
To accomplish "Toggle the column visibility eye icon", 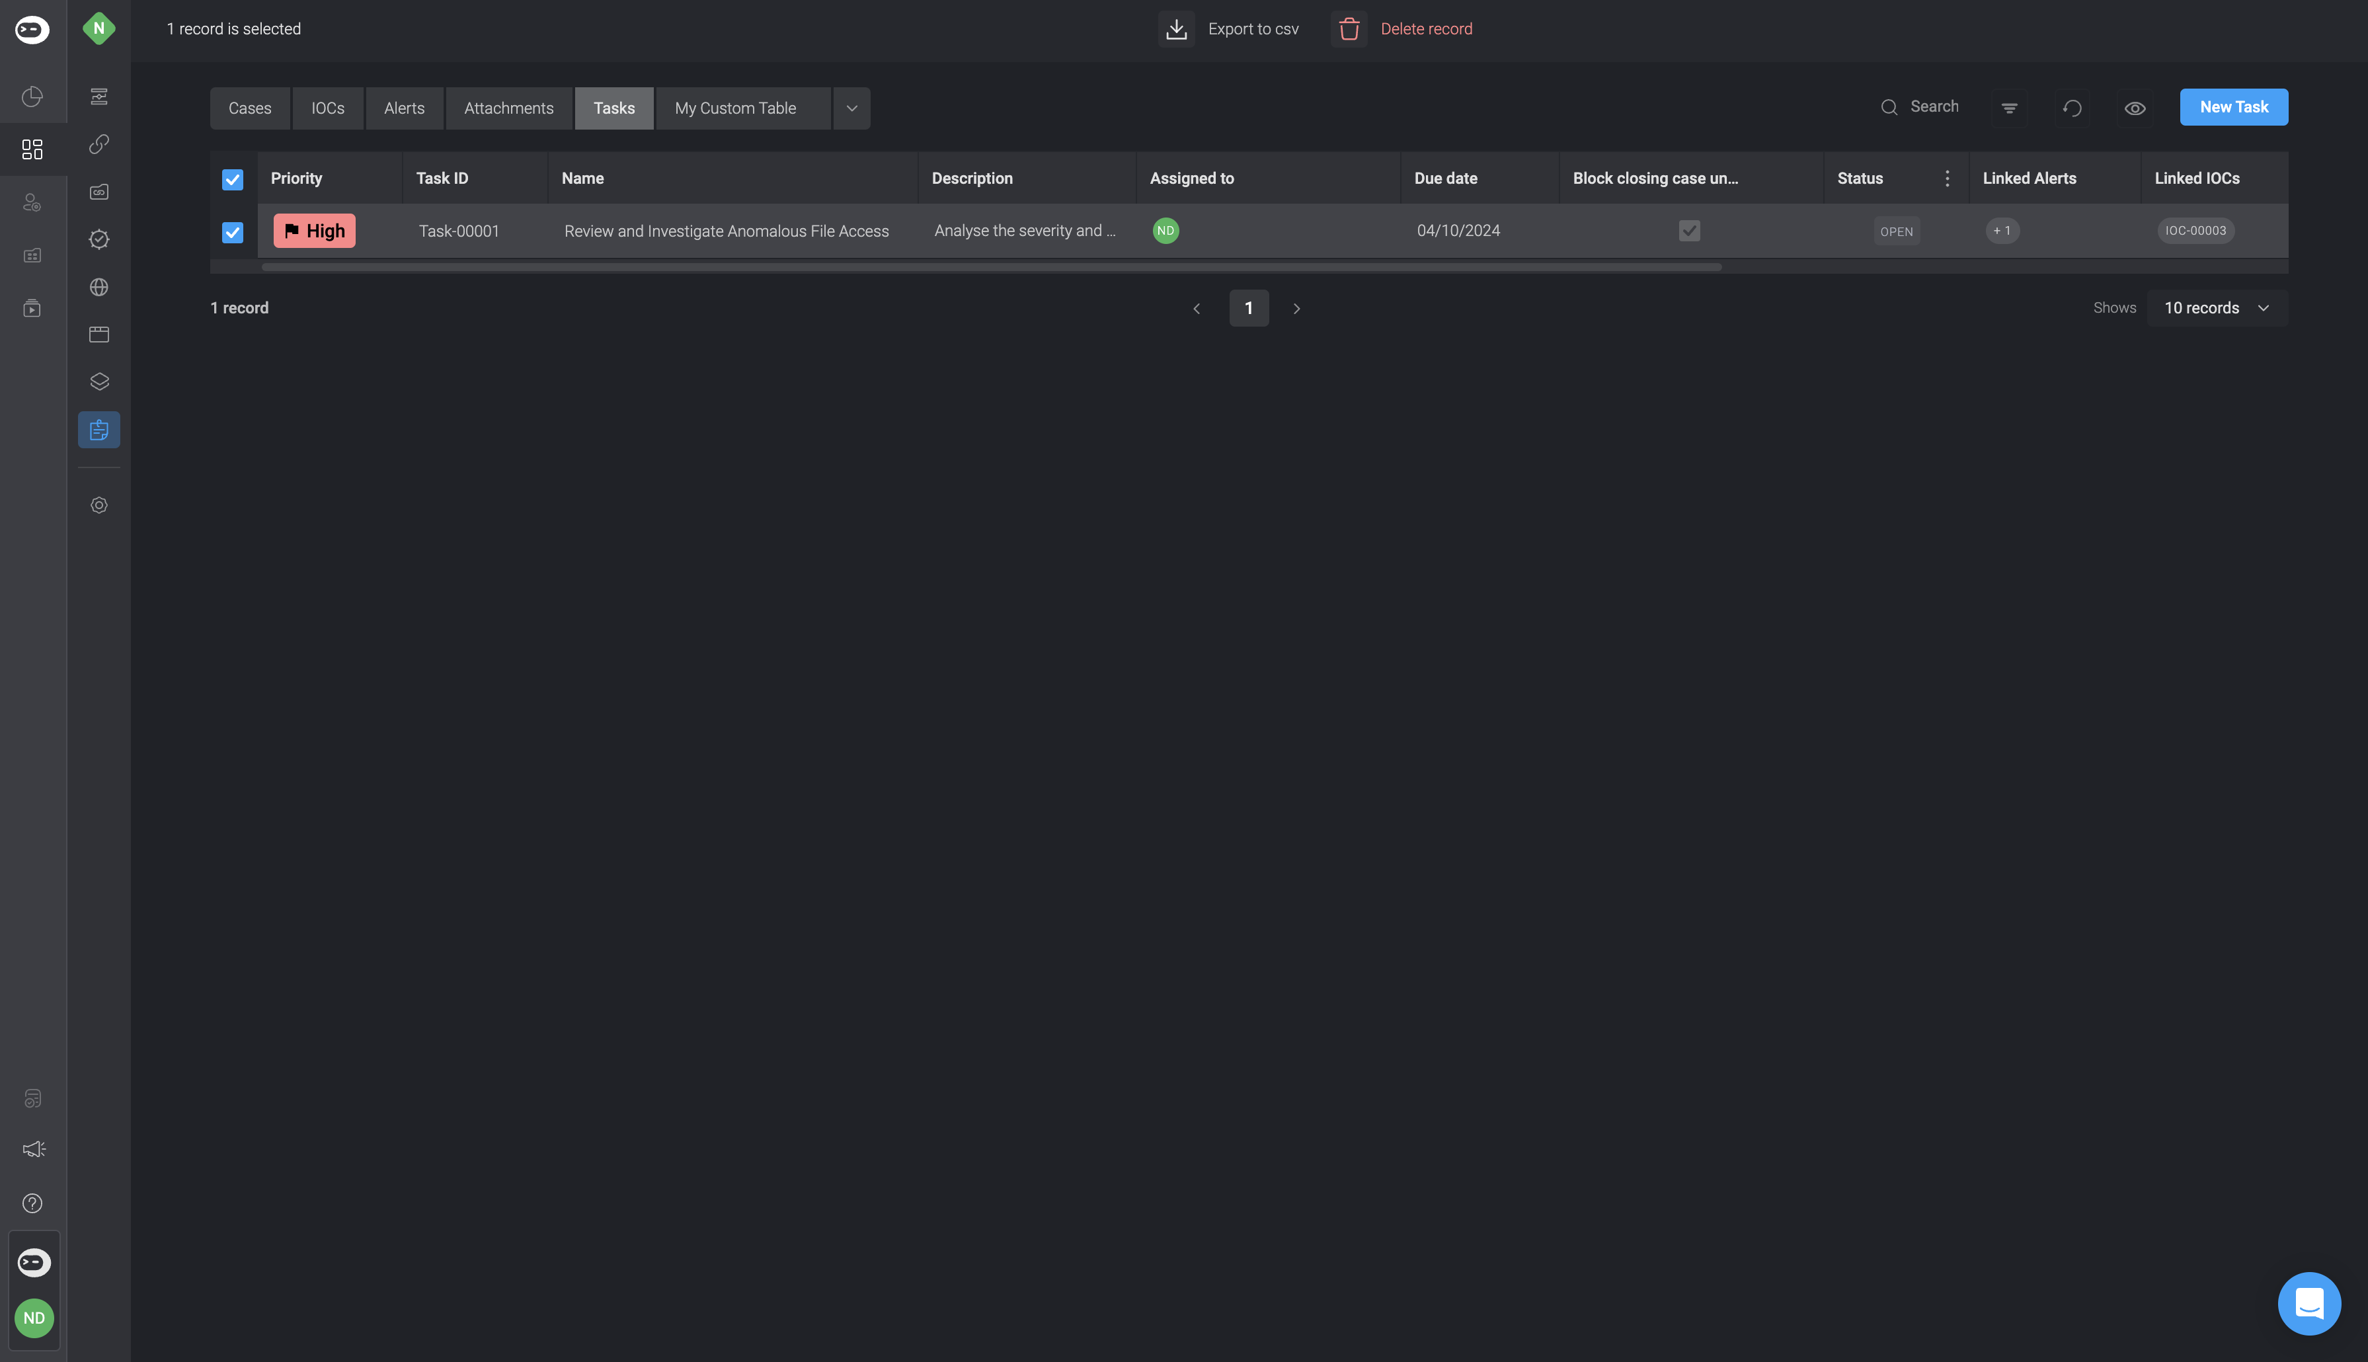I will [x=2135, y=108].
